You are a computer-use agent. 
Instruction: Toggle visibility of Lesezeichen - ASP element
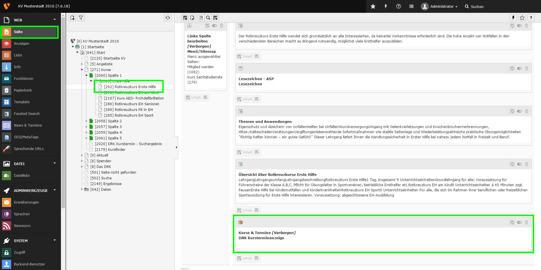click(x=519, y=68)
